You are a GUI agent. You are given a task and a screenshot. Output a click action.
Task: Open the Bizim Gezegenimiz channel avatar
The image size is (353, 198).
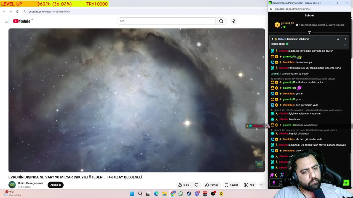pos(12,185)
